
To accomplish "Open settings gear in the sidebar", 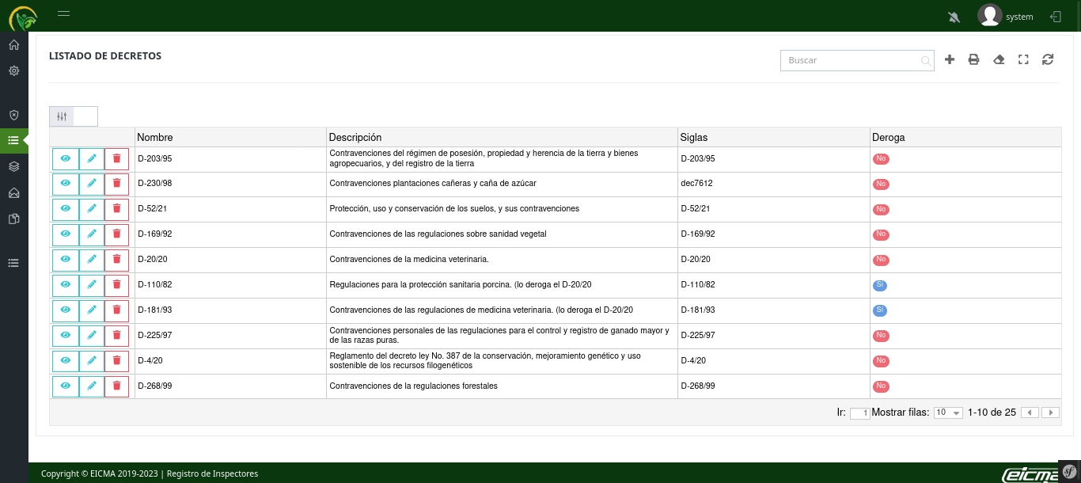I will (13, 70).
